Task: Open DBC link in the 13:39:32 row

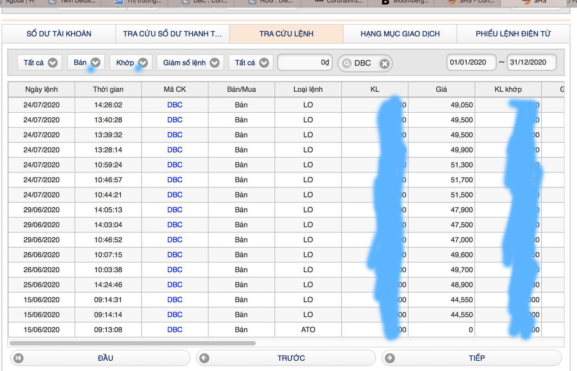Action: [175, 135]
